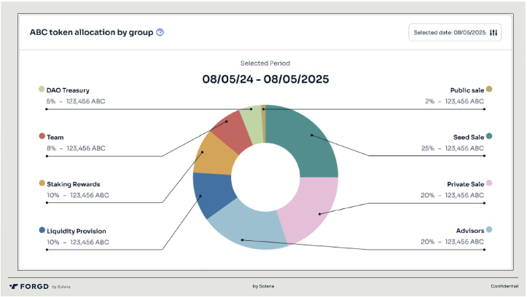Click the Advisors light blue legend dot

click(x=489, y=230)
